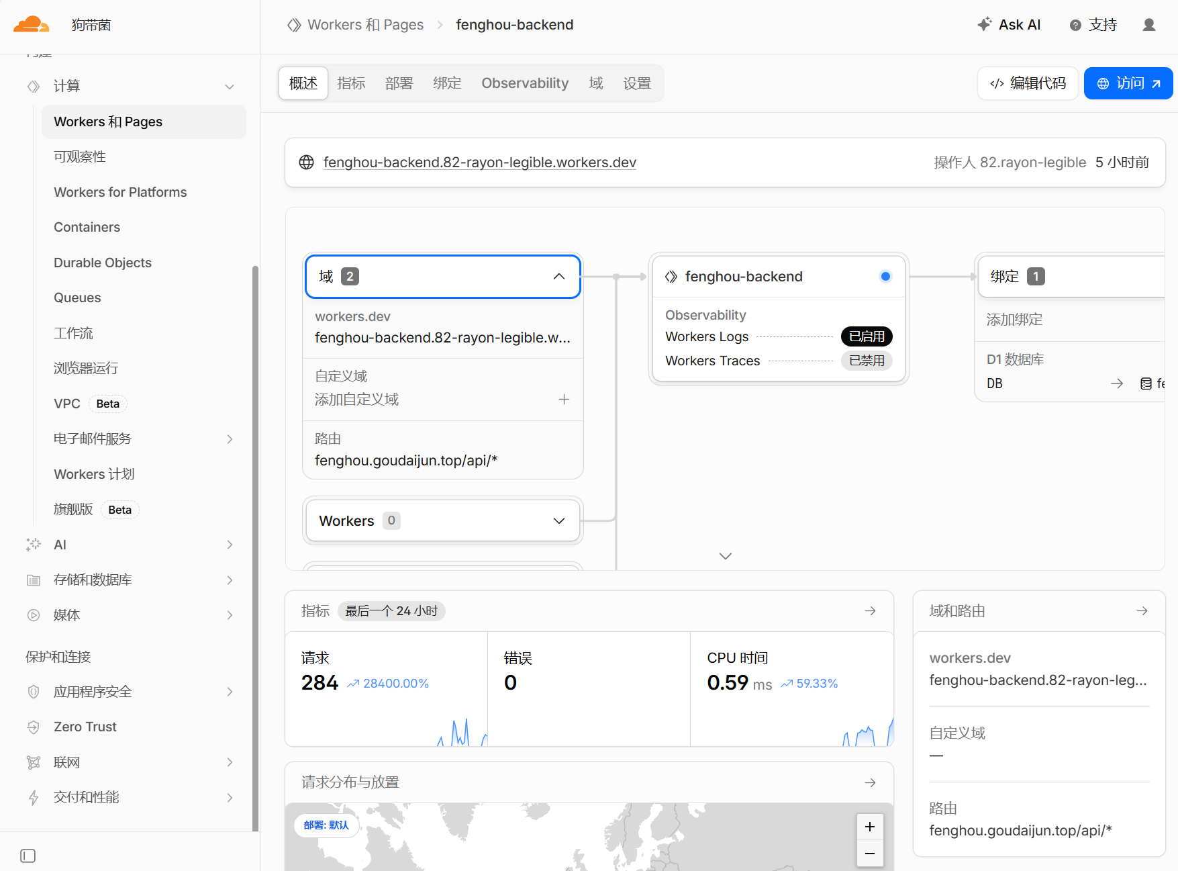This screenshot has width=1178, height=871.
Task: Open metrics details via arrow icon
Action: (x=870, y=611)
